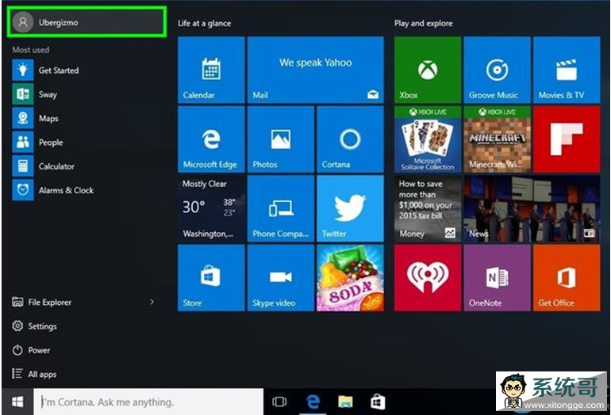Open File Explorer taskbar icon
The width and height of the screenshot is (611, 415).
tap(345, 402)
